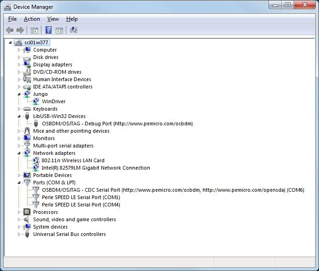Screen dimensions: 319x271
Task: Click the show/hide action pane toolbar icon
Action: [x=59, y=30]
